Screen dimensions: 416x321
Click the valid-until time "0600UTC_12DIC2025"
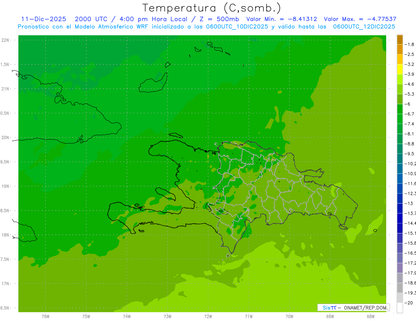pos(364,27)
